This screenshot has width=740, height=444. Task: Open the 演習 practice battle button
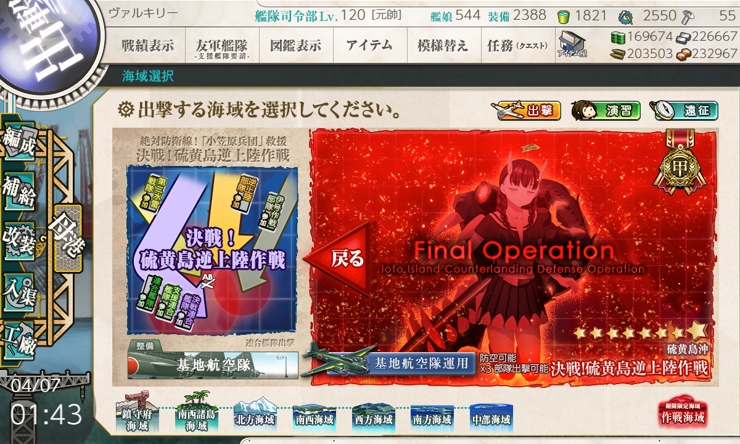(606, 111)
